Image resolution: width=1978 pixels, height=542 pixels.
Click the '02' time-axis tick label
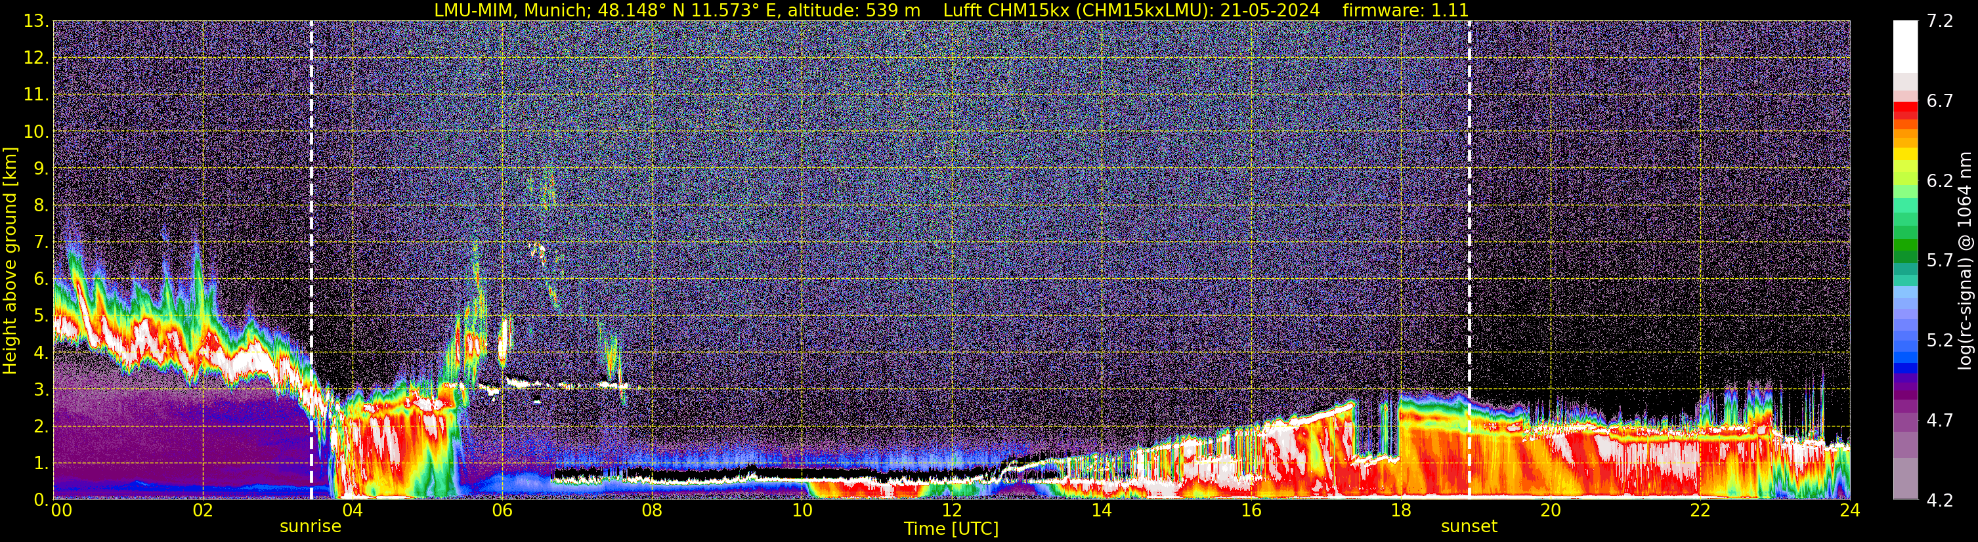click(203, 511)
